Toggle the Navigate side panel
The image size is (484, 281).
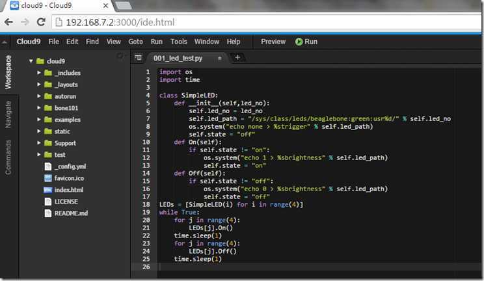pyautogui.click(x=8, y=114)
